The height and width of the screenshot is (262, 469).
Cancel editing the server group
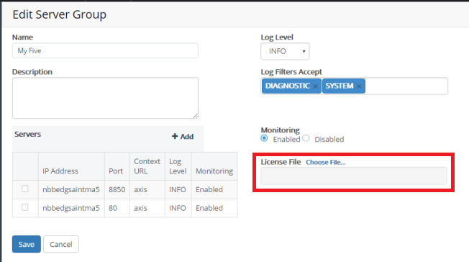click(61, 244)
